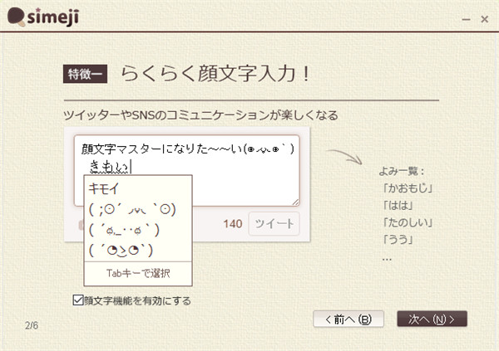Click the 特徴一 feature badge
Screen dimensions: 499x351
tap(86, 74)
